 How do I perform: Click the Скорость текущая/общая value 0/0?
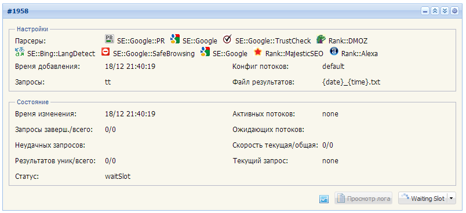coord(328,145)
